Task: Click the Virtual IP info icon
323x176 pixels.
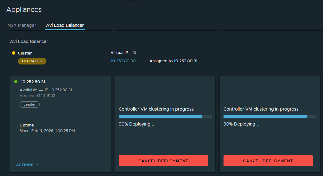Action: [x=134, y=53]
